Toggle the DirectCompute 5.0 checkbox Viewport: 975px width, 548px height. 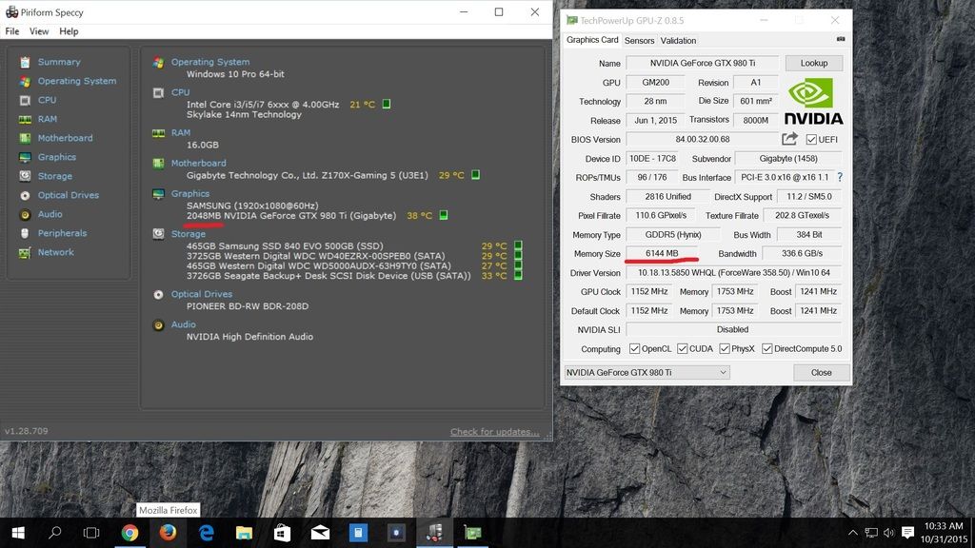coord(766,348)
